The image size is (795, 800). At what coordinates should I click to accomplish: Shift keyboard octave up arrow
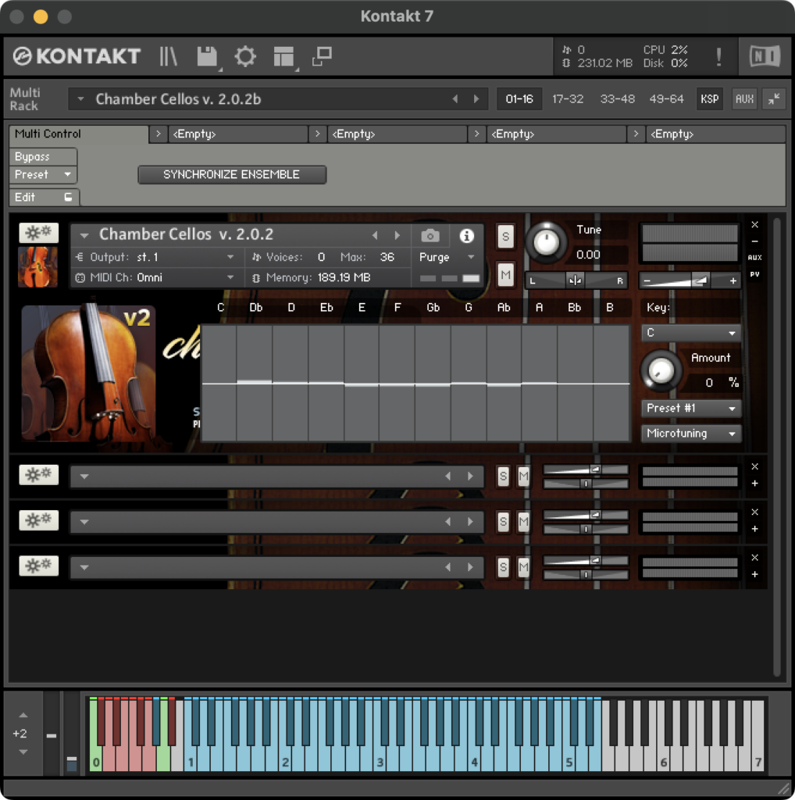(23, 716)
